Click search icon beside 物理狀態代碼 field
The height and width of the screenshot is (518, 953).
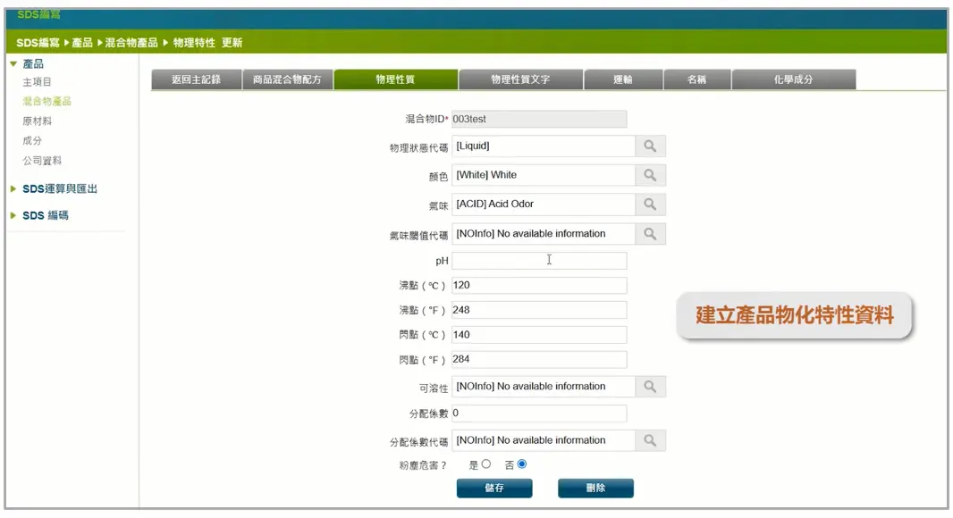click(650, 146)
